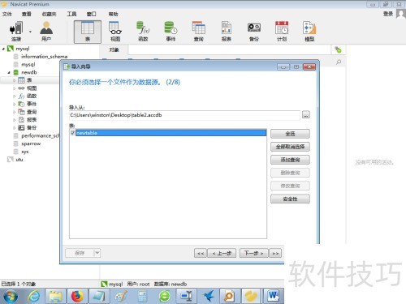This screenshot has height=304, width=406.
Task: Open the Event (事件) toolbar icon
Action: click(x=171, y=31)
